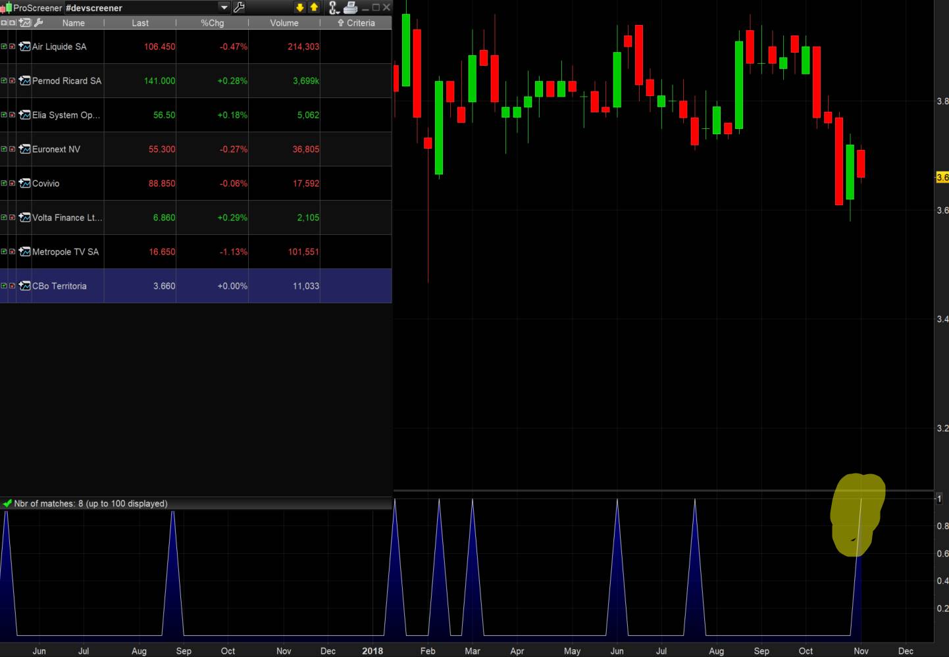Click the volume value 101,551
This screenshot has height=657, width=949.
(x=303, y=252)
